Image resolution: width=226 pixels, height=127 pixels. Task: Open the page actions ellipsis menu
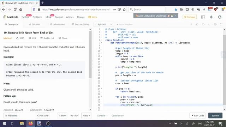(x=114, y=10)
